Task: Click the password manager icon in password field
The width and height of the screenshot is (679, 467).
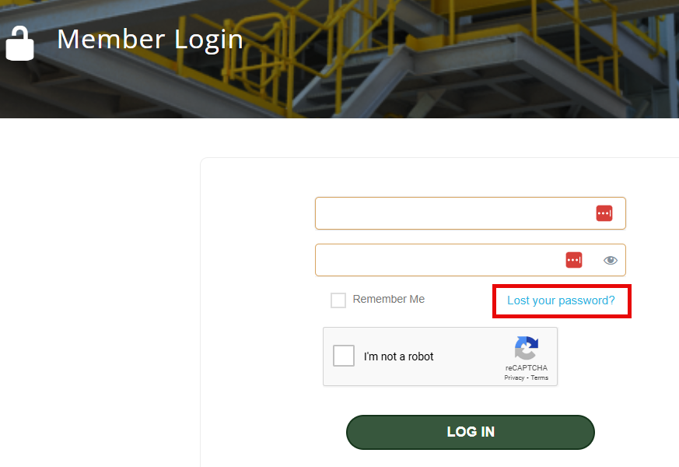Action: tap(574, 260)
